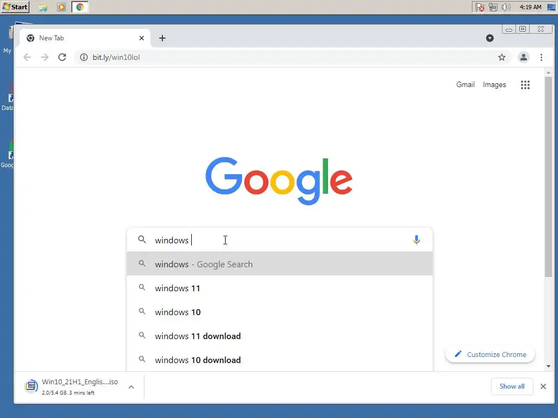Open a new tab with the plus
The width and height of the screenshot is (558, 418).
pyautogui.click(x=162, y=38)
